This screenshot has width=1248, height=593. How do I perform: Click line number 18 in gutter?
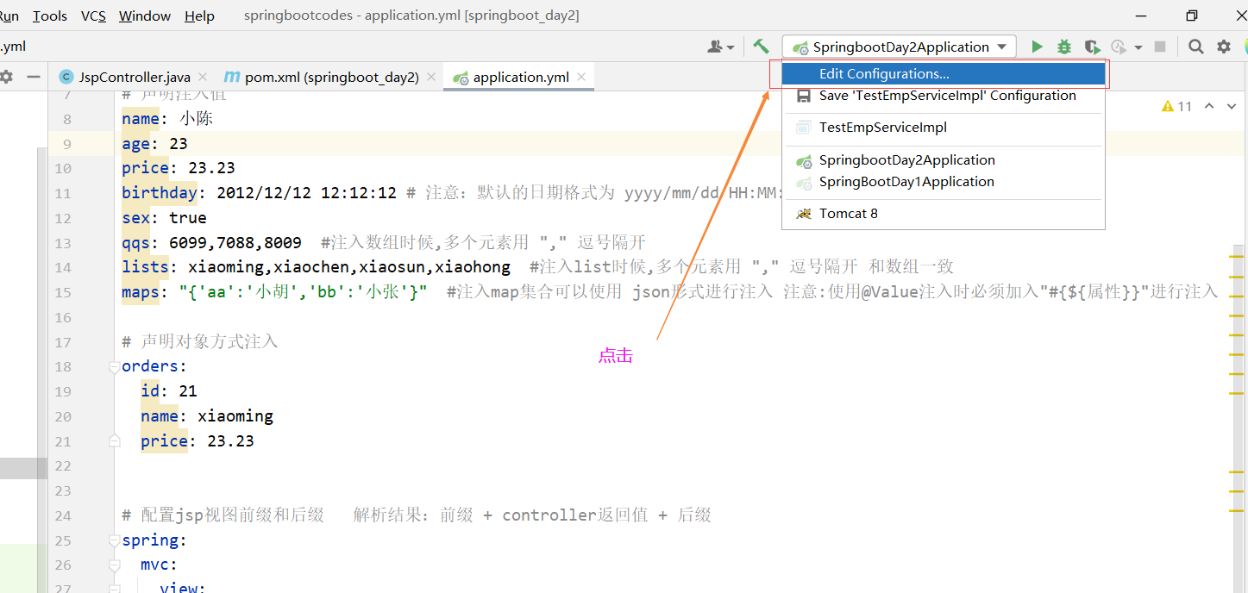pyautogui.click(x=62, y=367)
